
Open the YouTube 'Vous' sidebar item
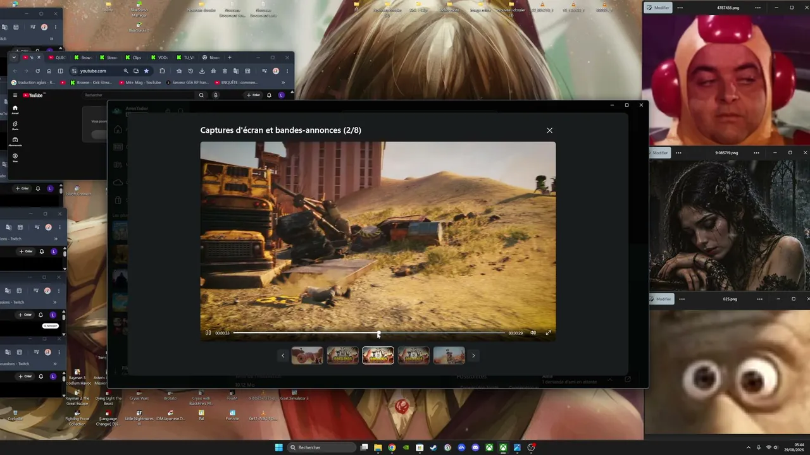pos(15,157)
